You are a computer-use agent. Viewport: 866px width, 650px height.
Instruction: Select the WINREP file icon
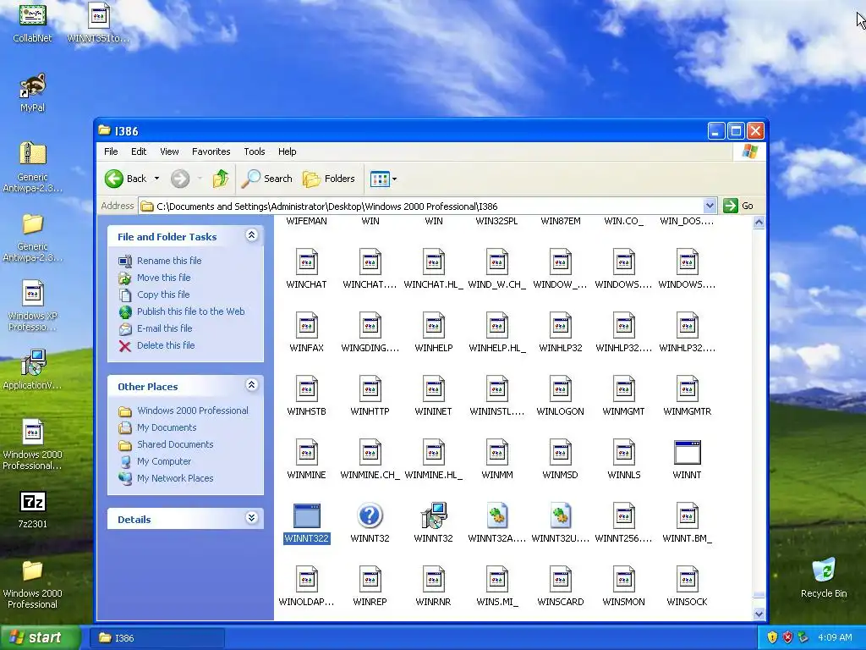click(x=370, y=580)
